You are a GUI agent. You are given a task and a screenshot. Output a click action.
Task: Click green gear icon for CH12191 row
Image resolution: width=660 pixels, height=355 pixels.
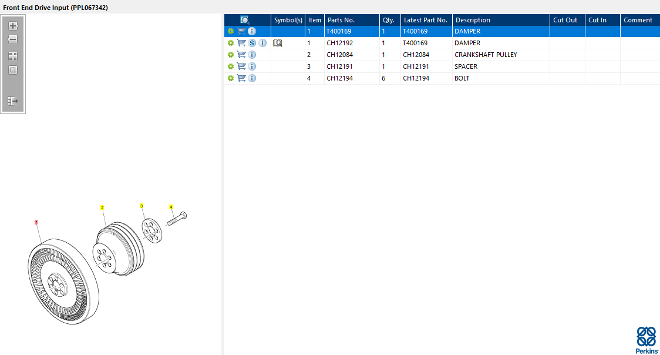pyautogui.click(x=231, y=66)
